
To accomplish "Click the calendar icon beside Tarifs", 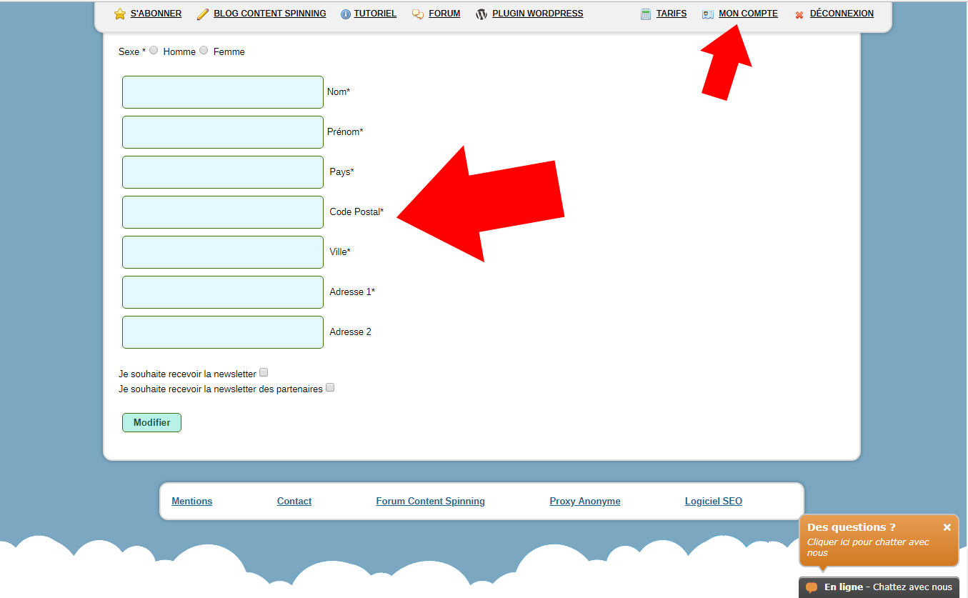I will (646, 14).
